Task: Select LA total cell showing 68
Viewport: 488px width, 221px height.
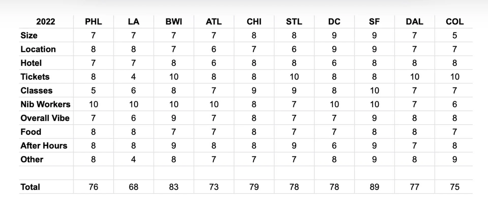Action: (134, 187)
